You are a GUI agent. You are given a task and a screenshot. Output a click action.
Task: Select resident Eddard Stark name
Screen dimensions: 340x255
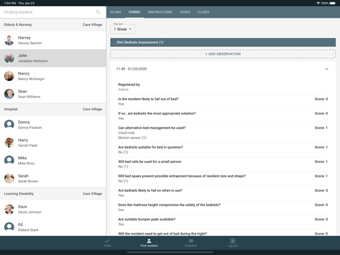pos(28,230)
